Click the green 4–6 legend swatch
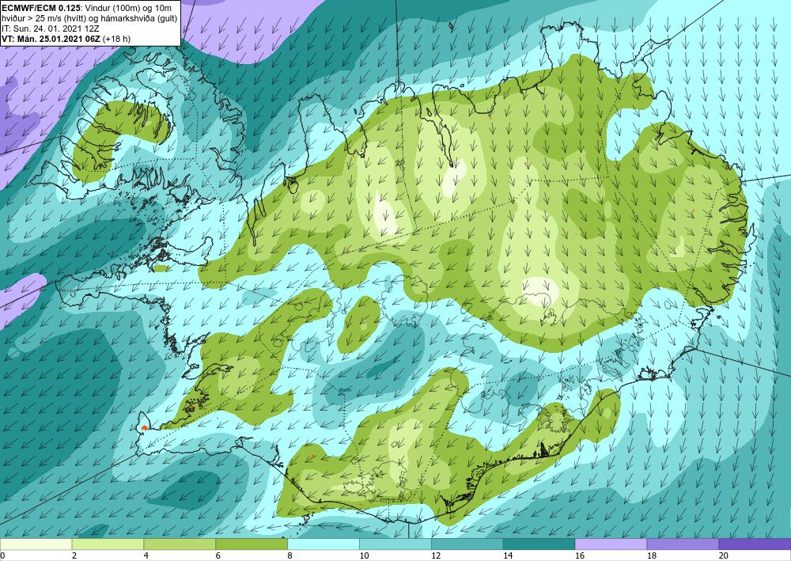 [180, 544]
